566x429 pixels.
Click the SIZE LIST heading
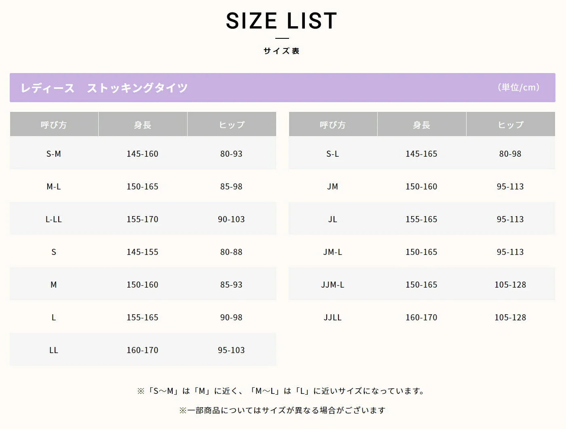point(281,21)
